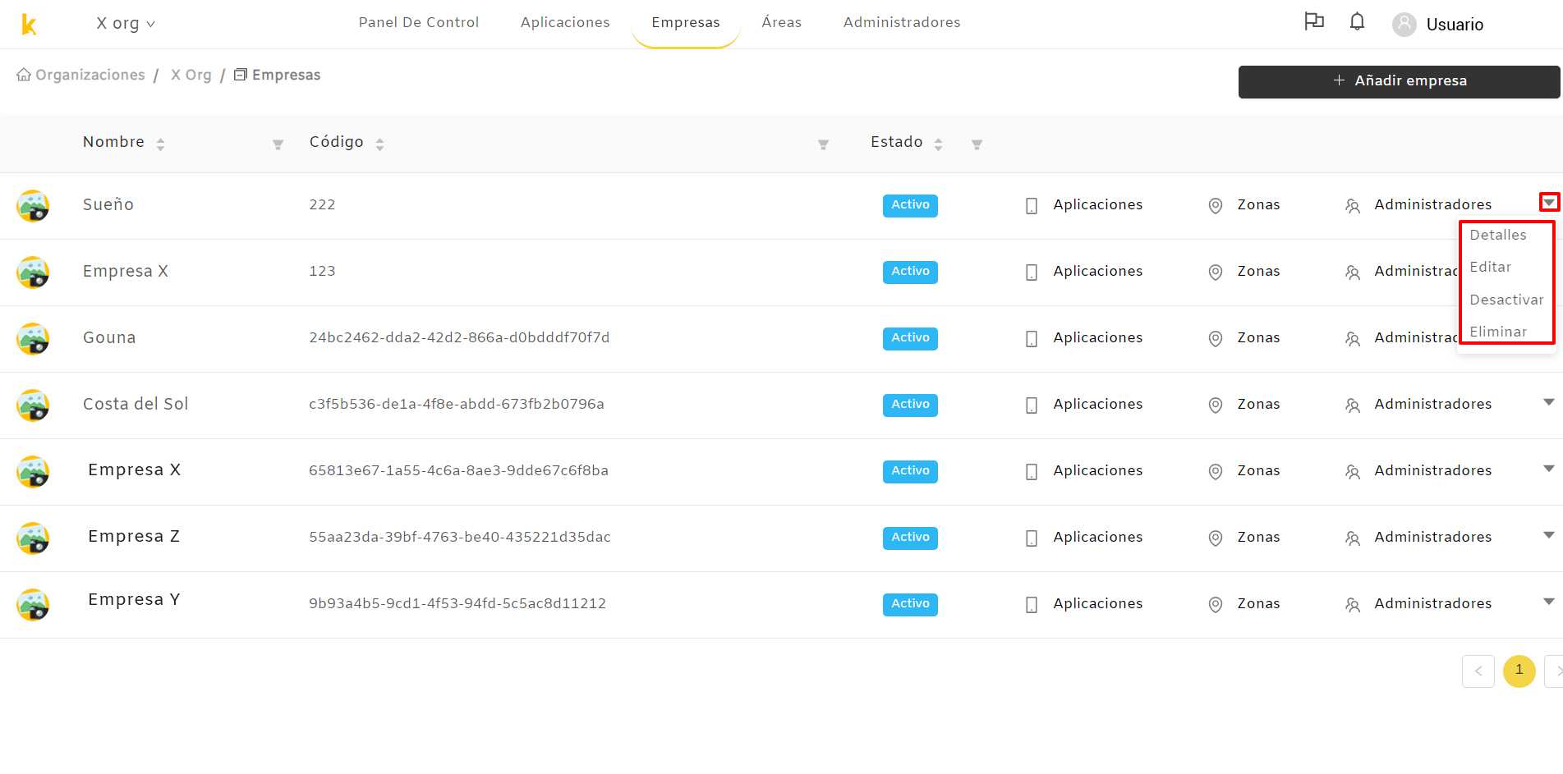Open Zonas for Empresa Y
Viewport: 1563px width, 774px height.
[x=1244, y=604]
